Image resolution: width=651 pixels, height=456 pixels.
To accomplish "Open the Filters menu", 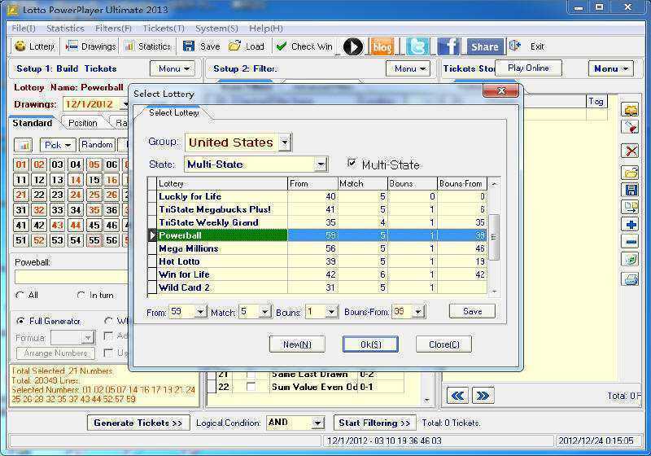I will coord(113,28).
